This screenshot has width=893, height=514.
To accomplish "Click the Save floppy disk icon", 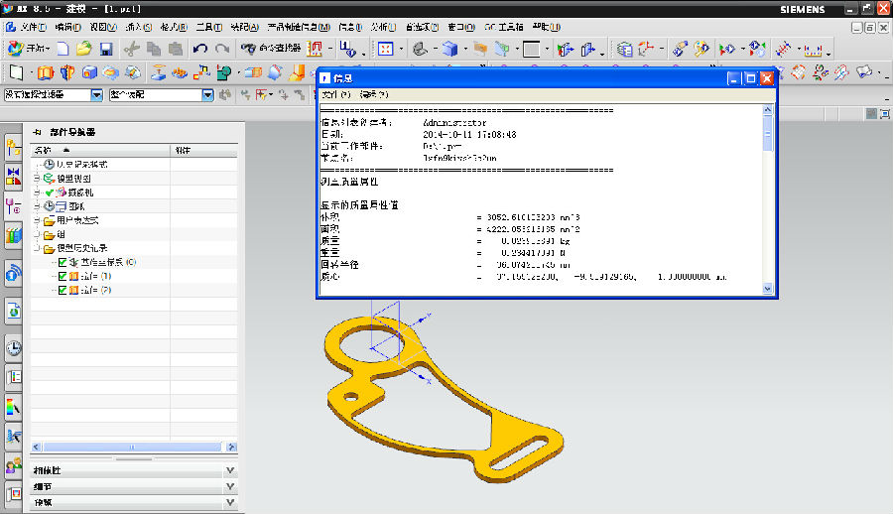I will (x=106, y=48).
